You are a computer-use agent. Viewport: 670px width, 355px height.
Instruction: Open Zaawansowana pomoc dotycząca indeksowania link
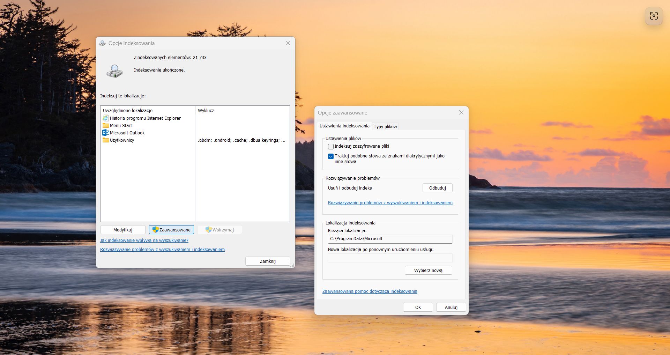click(370, 291)
